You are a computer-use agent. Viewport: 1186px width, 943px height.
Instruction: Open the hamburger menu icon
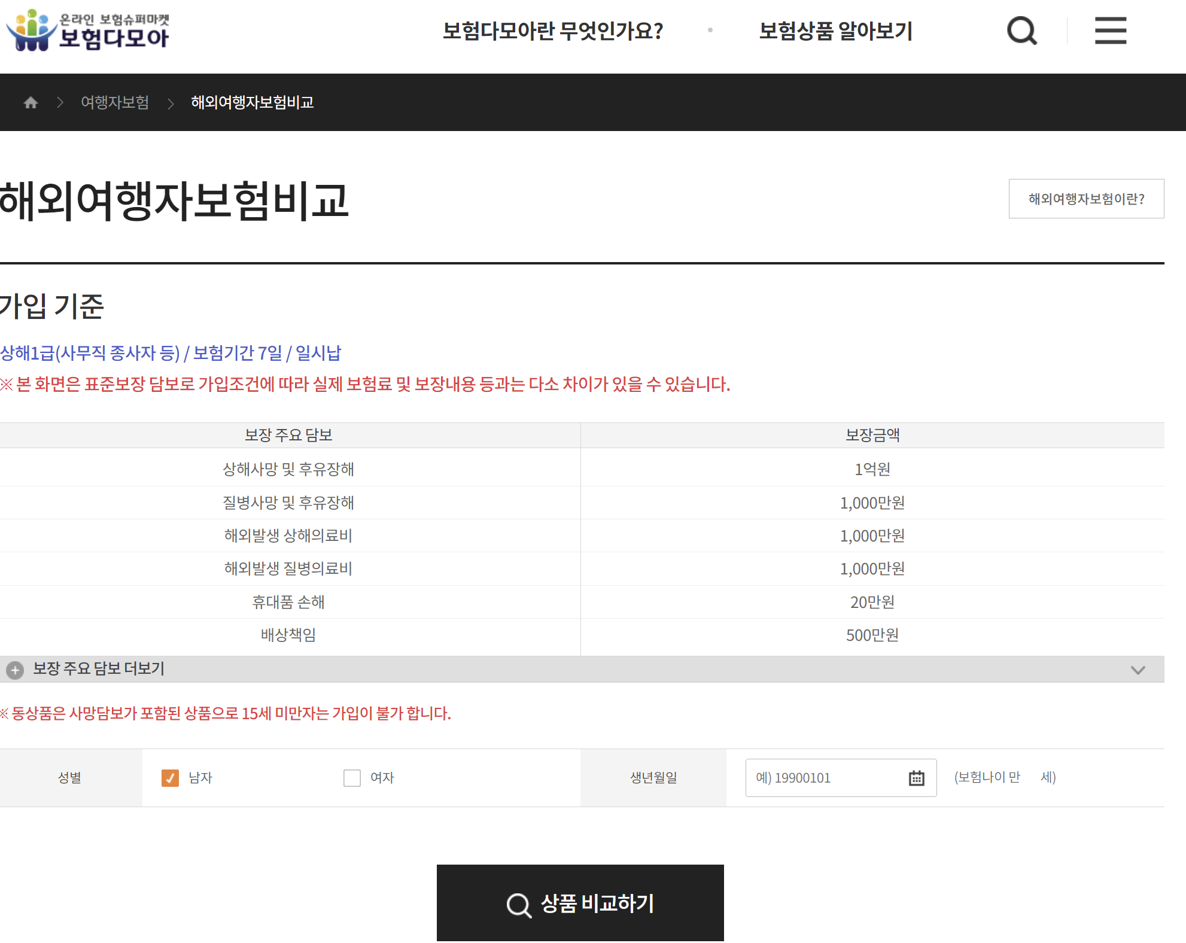(x=1111, y=31)
